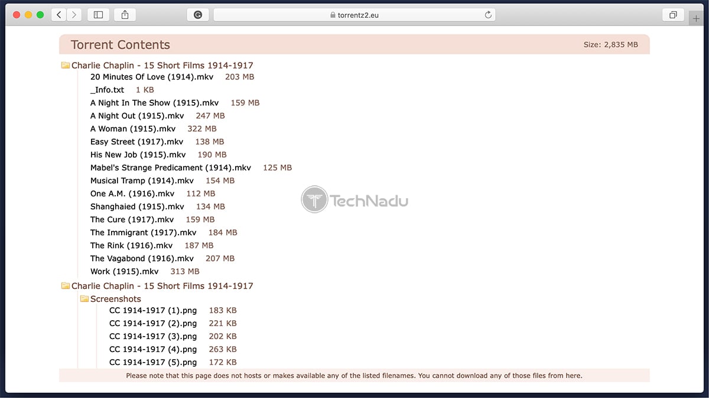This screenshot has width=709, height=398.
Task: Close the Safari window
Action: coord(17,15)
